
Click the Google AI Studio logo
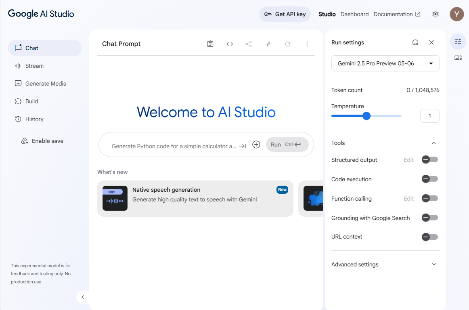[x=41, y=14]
